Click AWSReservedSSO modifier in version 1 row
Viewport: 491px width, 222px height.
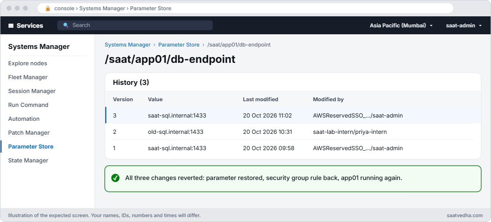coord(358,148)
